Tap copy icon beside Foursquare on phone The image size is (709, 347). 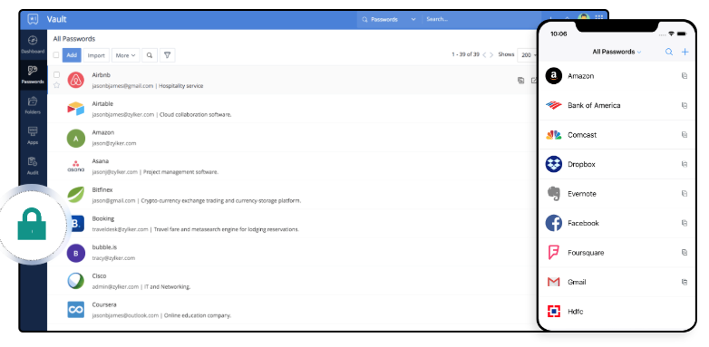(x=685, y=253)
